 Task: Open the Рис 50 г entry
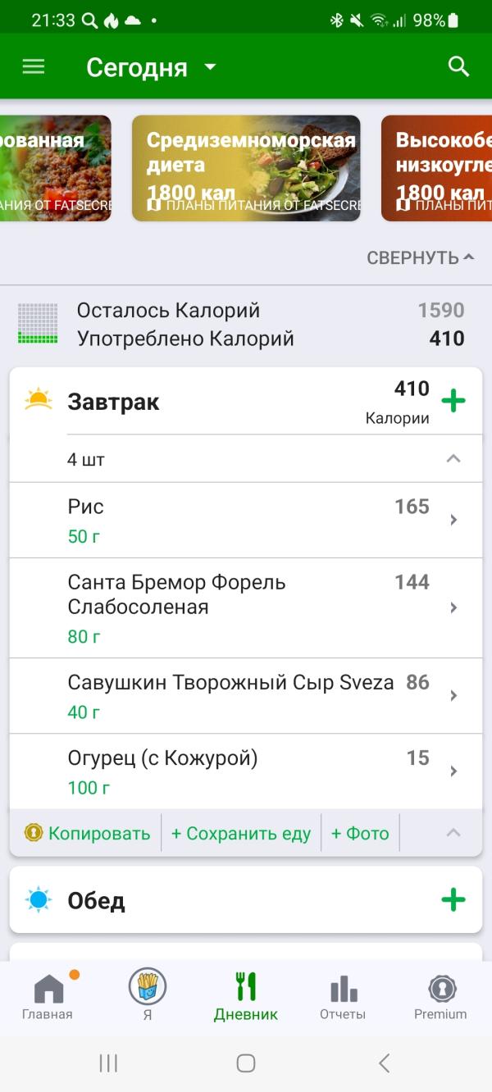[x=246, y=520]
